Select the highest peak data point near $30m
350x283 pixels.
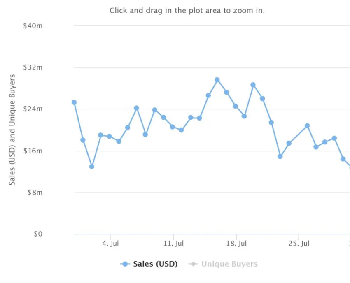pyautogui.click(x=217, y=80)
